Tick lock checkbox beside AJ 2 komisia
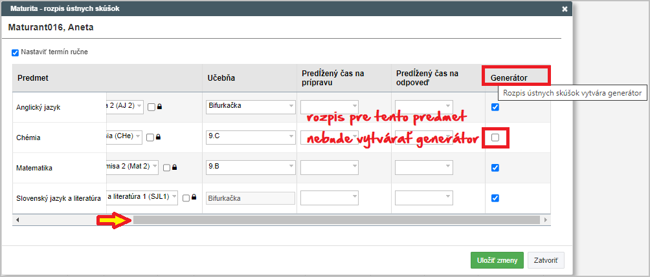 coord(151,107)
